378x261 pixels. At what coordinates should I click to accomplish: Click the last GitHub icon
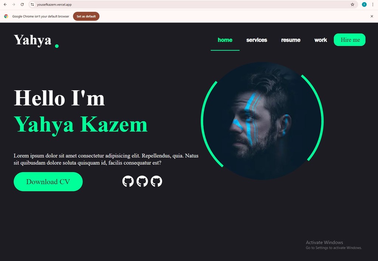pos(157,181)
